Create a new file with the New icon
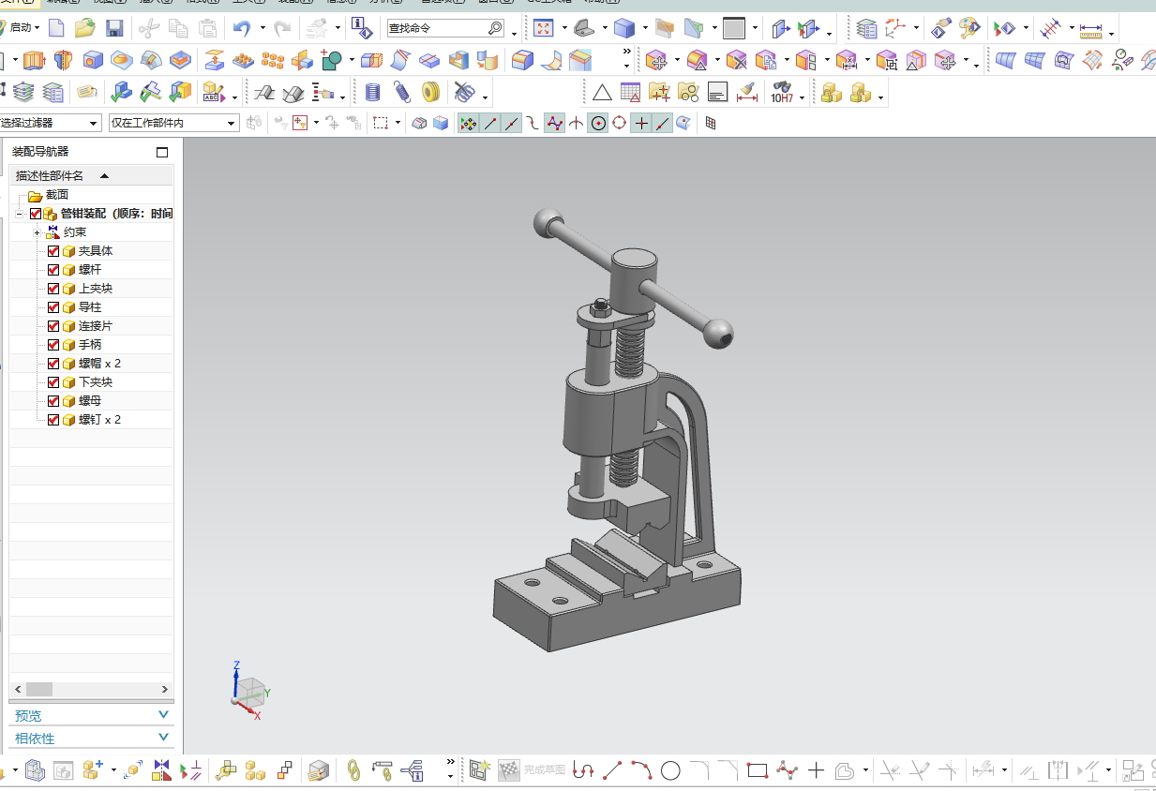This screenshot has width=1156, height=791. click(x=57, y=28)
